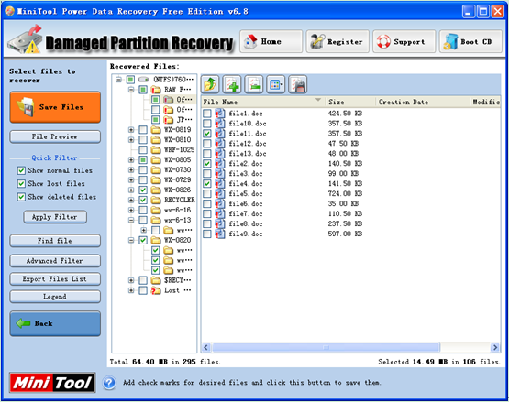Check the file1.doc checkbox
Screen dimensions: 509x402
pyautogui.click(x=206, y=114)
